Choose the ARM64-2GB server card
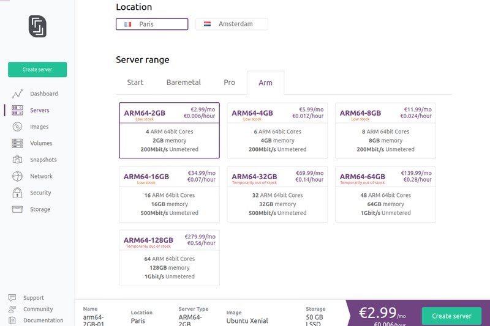Viewport: 490px width, 326px height. click(x=170, y=130)
